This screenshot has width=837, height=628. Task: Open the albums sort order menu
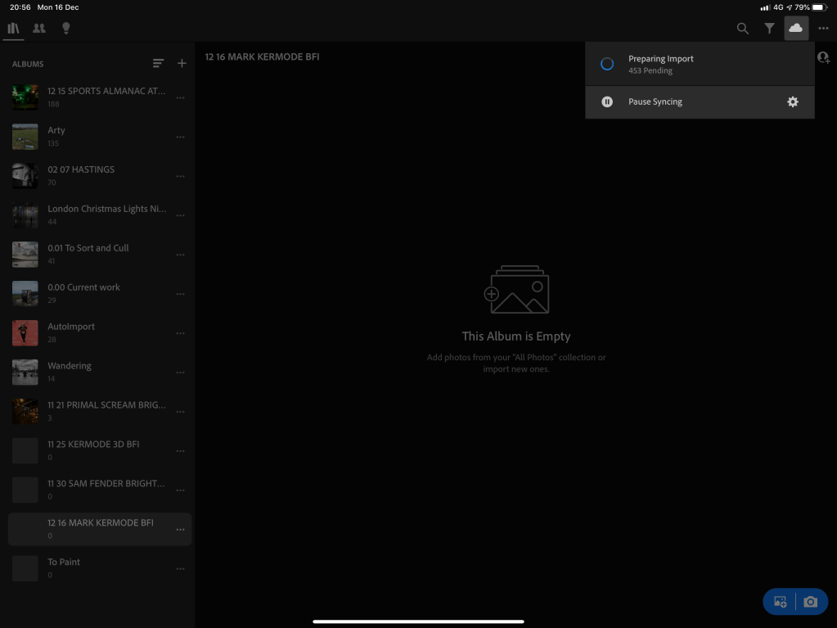pos(158,64)
